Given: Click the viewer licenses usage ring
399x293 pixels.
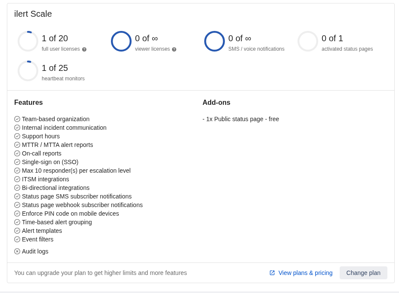Looking at the screenshot, I should coord(121,41).
